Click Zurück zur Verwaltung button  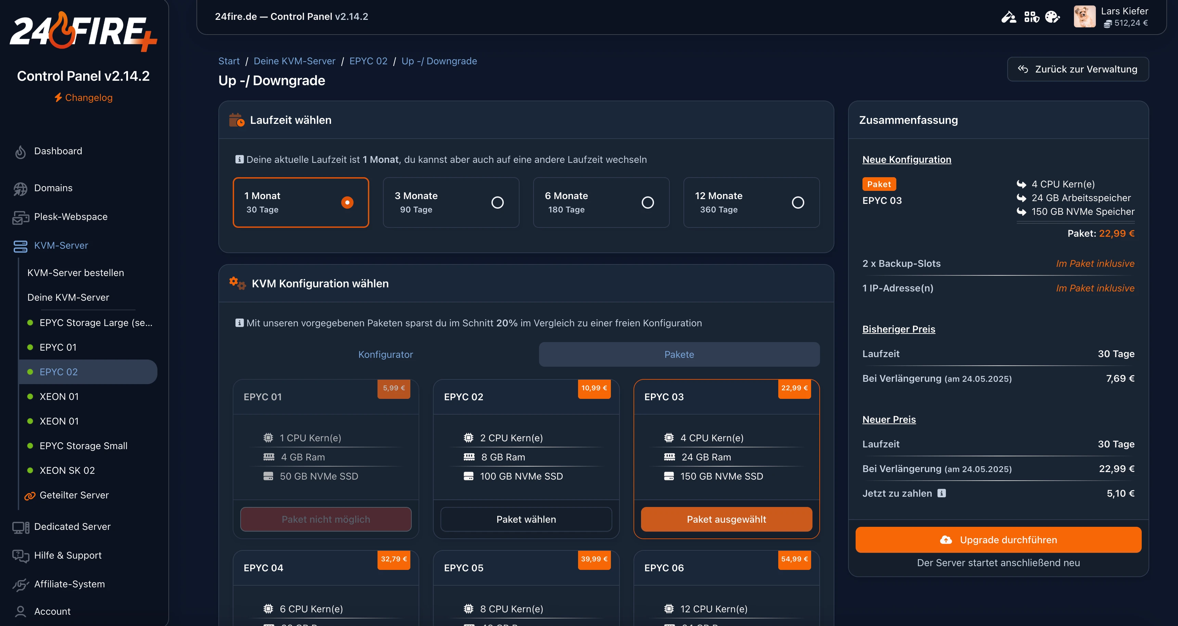pos(1078,69)
